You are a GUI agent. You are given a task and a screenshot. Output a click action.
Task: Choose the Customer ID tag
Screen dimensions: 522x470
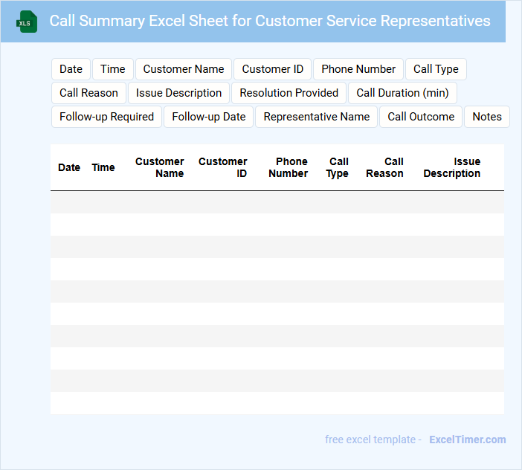click(x=273, y=69)
